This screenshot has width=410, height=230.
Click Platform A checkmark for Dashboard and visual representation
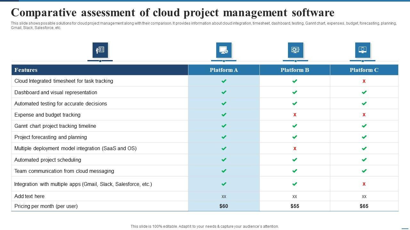coord(224,92)
